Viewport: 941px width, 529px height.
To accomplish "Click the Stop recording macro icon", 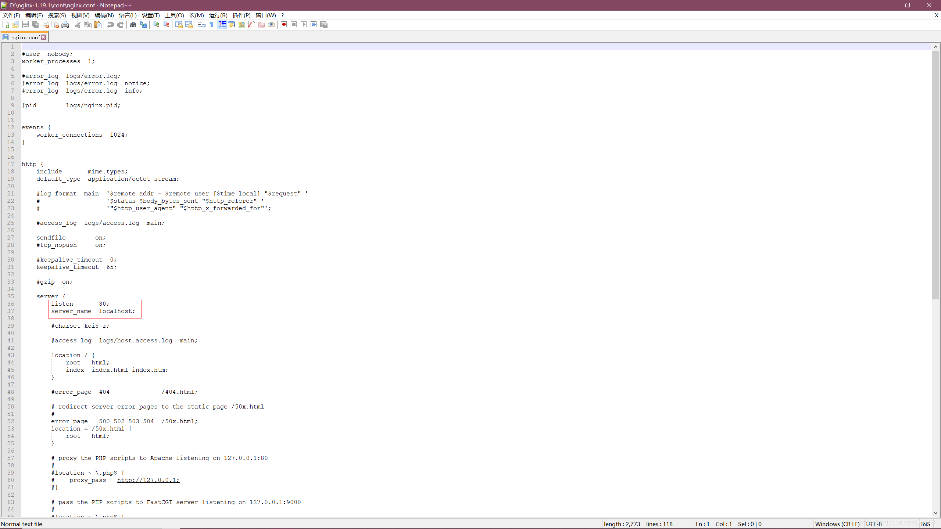I will [x=294, y=25].
